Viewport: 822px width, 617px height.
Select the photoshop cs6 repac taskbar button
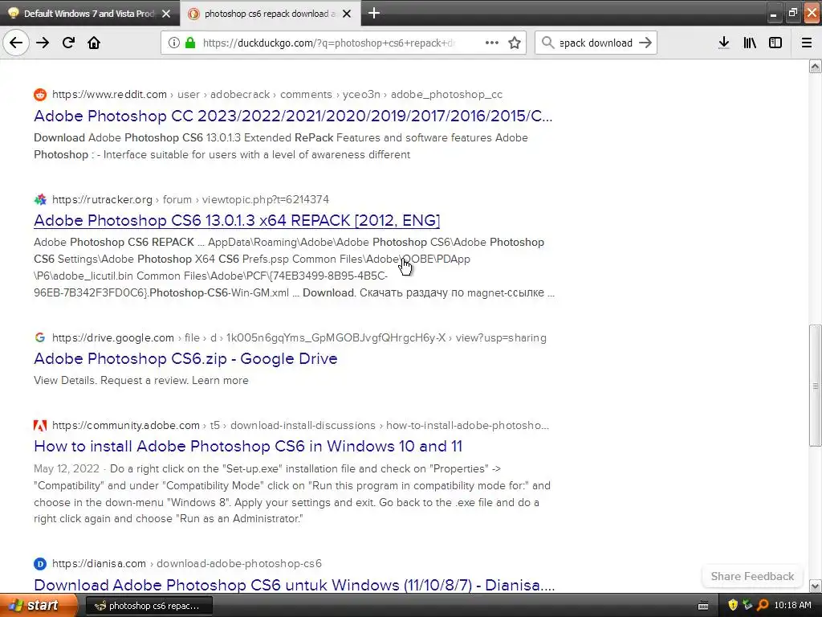149,606
